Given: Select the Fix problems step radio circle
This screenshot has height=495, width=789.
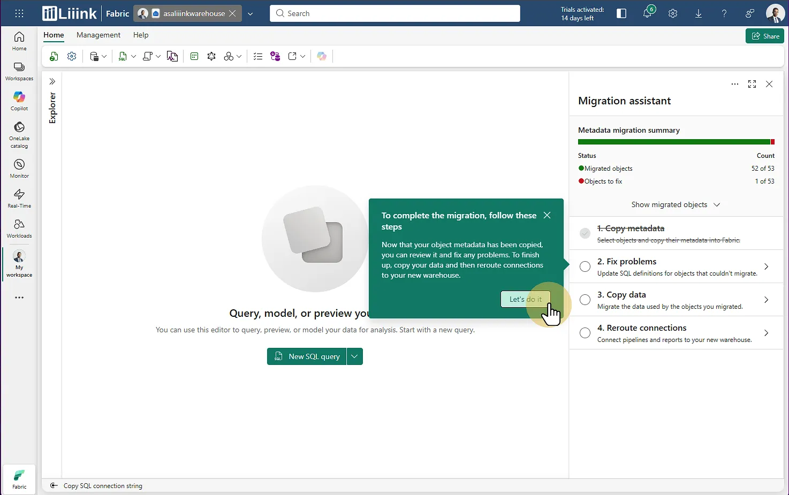Looking at the screenshot, I should click(x=585, y=266).
